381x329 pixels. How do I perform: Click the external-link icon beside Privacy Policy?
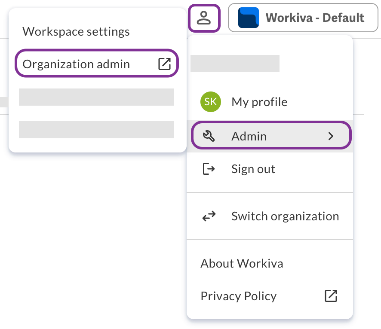pyautogui.click(x=330, y=295)
